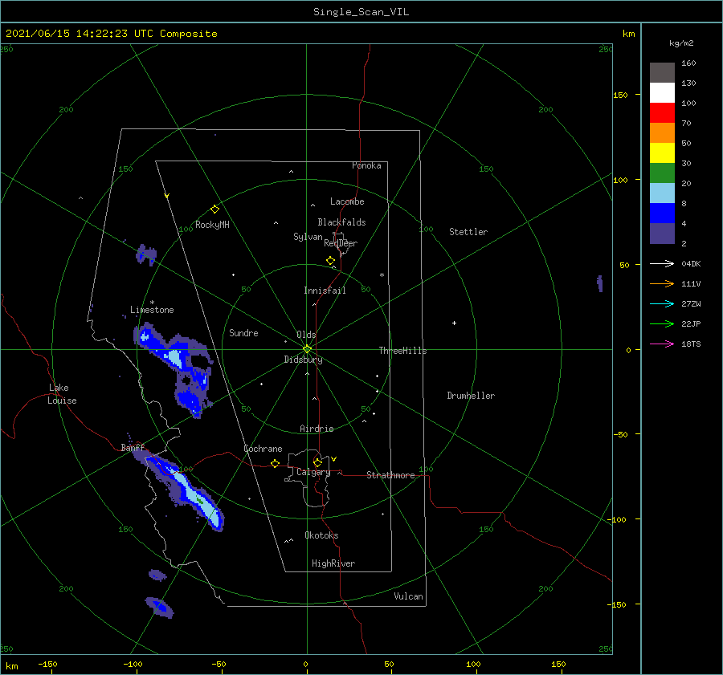Click the Lacombe city label

(347, 201)
